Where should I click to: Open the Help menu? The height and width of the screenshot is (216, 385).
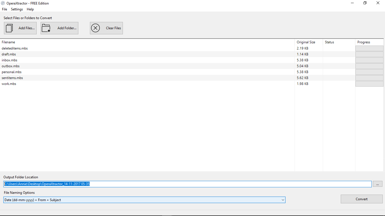tap(30, 9)
